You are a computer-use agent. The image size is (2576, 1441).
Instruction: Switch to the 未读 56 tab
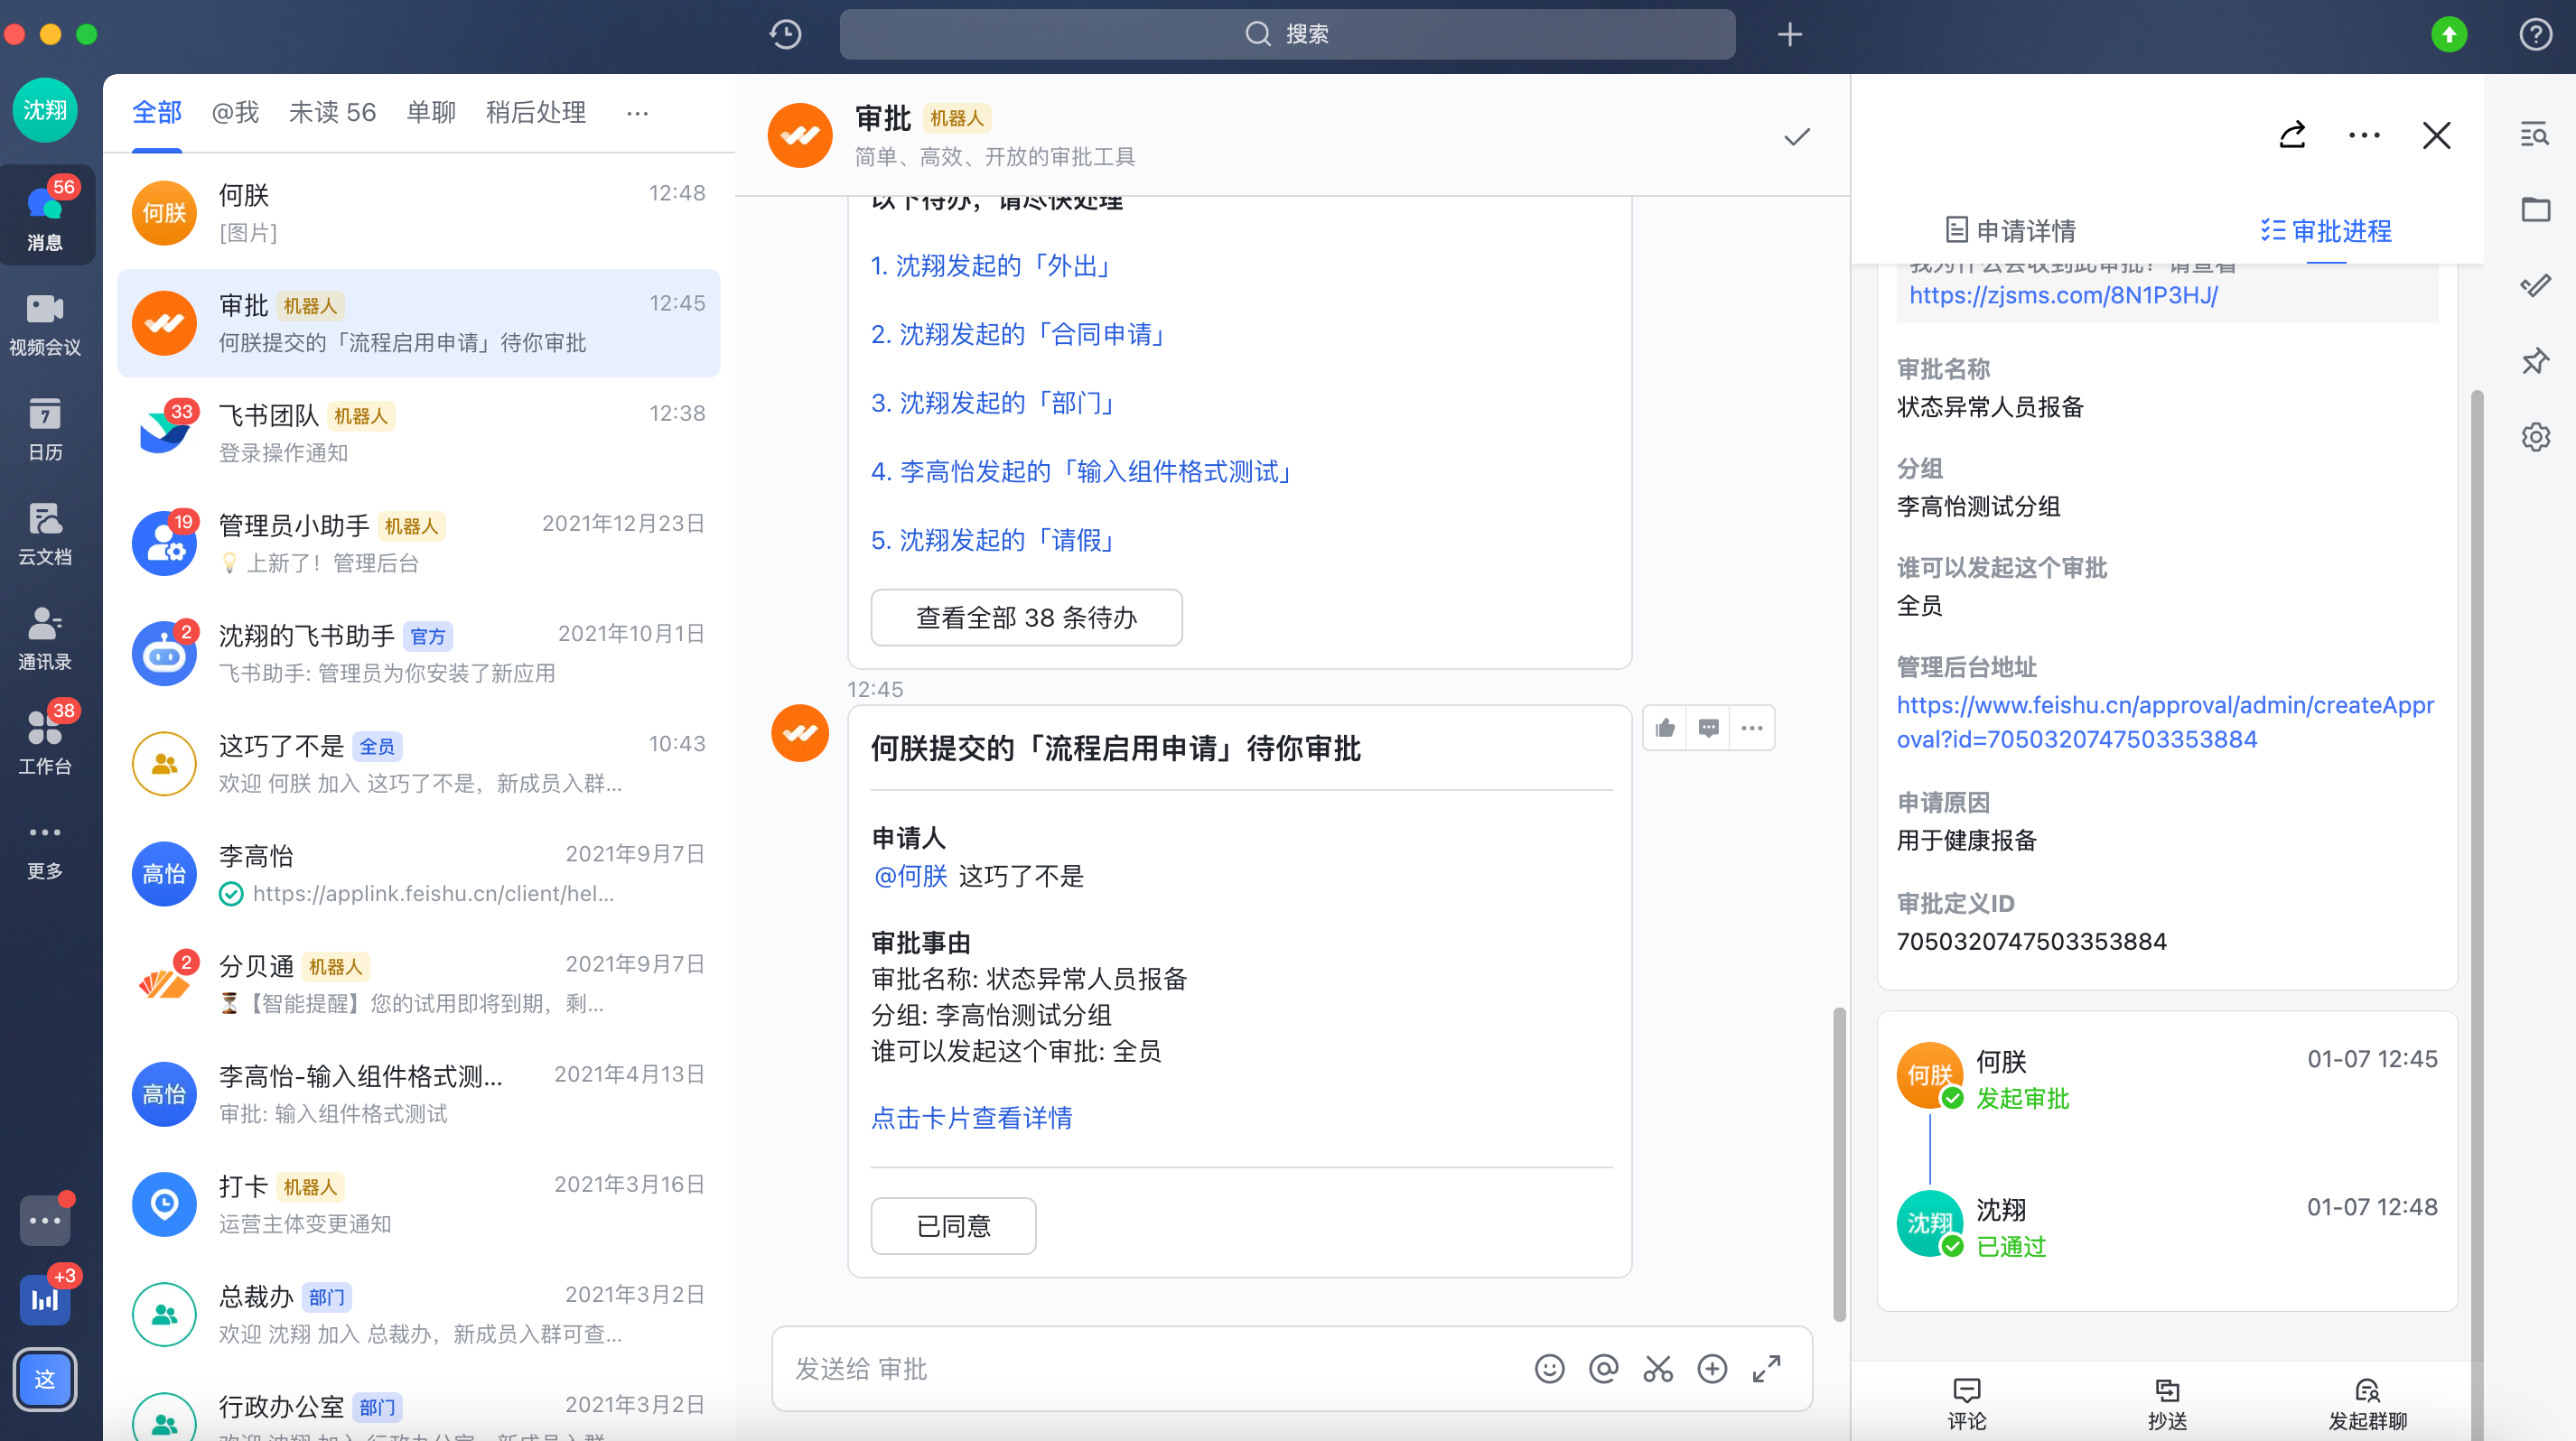click(332, 113)
